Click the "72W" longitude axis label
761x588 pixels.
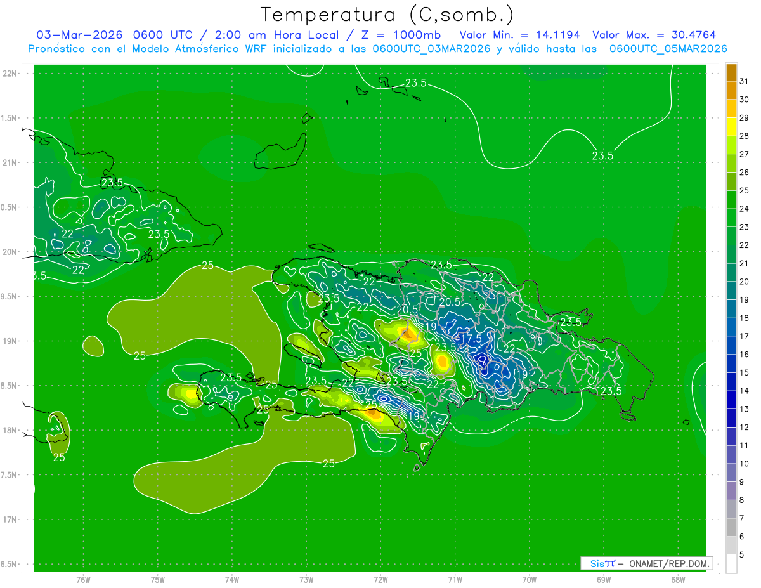pos(380,580)
